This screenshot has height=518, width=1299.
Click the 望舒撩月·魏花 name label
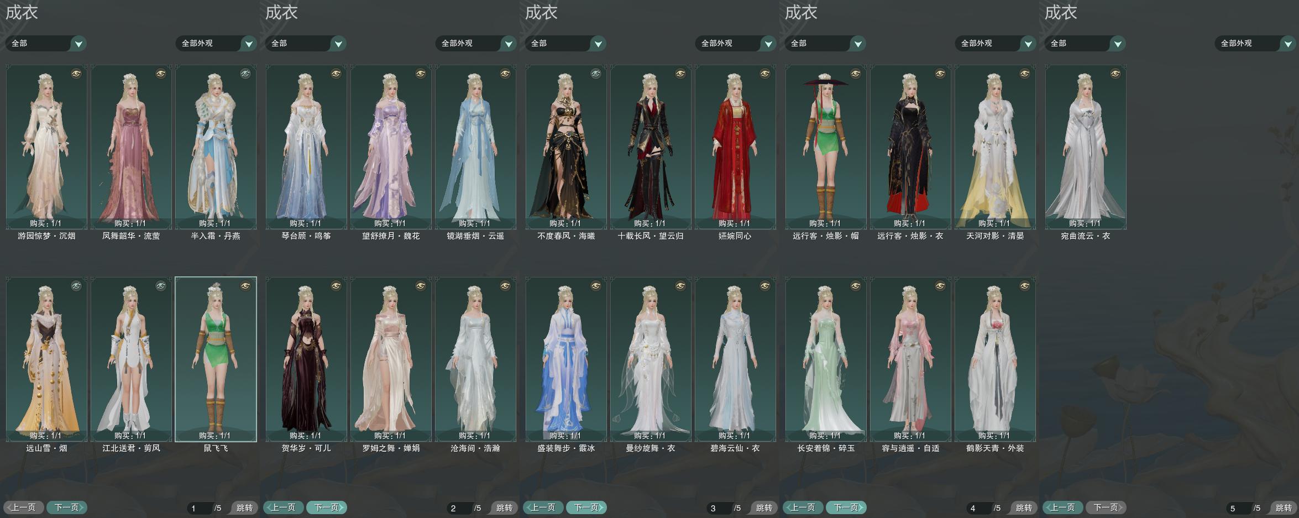point(391,236)
